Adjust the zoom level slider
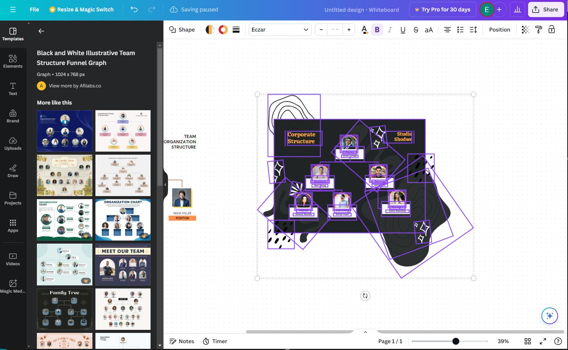568x350 pixels. [x=455, y=341]
